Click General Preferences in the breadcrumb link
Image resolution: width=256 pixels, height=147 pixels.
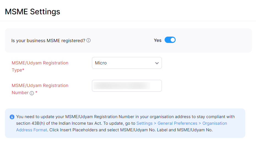[177, 123]
